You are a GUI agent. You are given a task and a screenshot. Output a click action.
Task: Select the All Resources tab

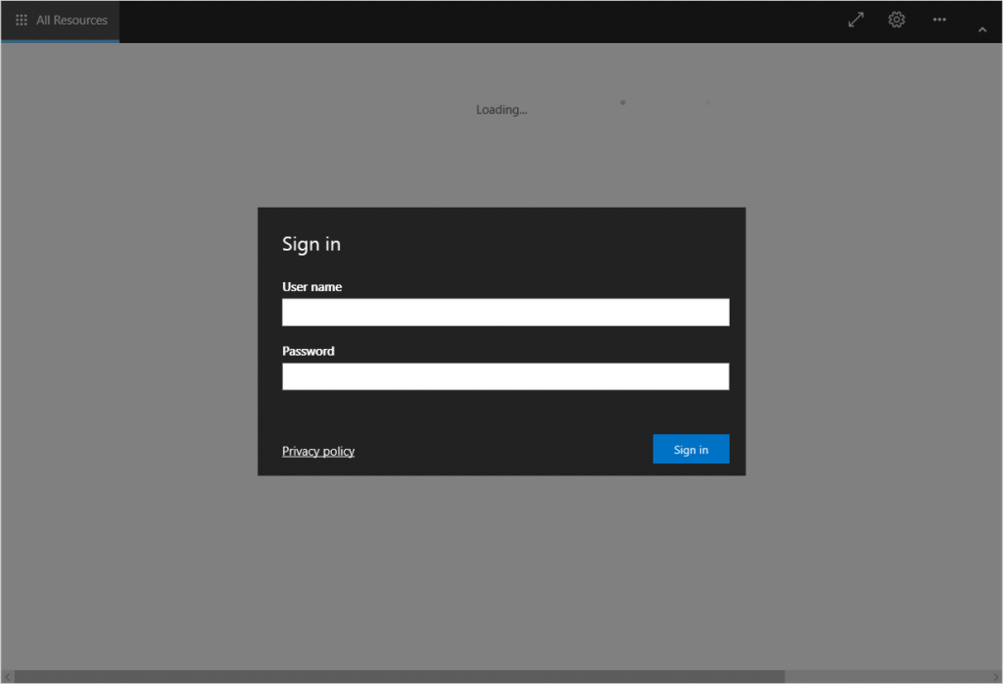(x=71, y=20)
